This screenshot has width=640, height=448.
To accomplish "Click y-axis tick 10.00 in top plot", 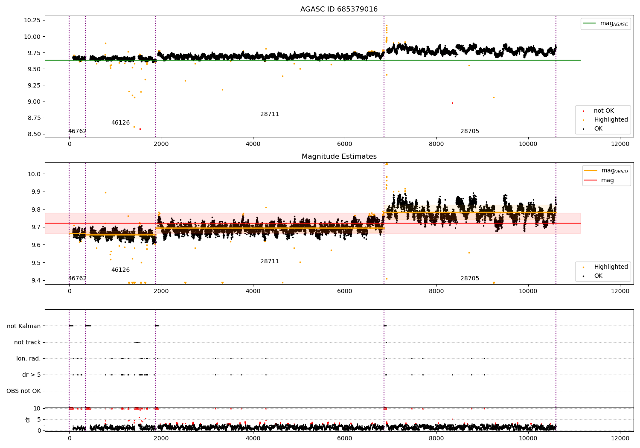I will [x=32, y=37].
